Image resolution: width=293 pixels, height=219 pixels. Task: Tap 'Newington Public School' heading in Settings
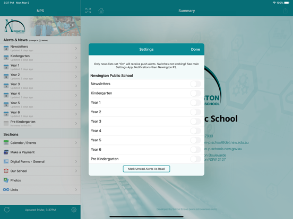(111, 76)
